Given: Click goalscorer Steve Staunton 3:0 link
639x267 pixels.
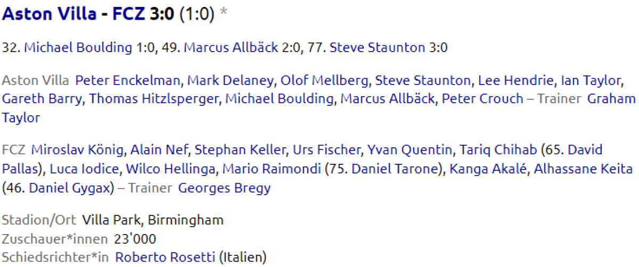Looking at the screenshot, I should [379, 47].
